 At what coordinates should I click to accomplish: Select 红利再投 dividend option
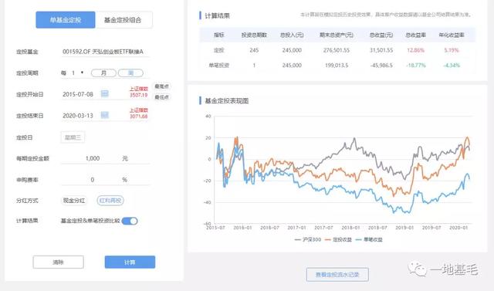(110, 200)
